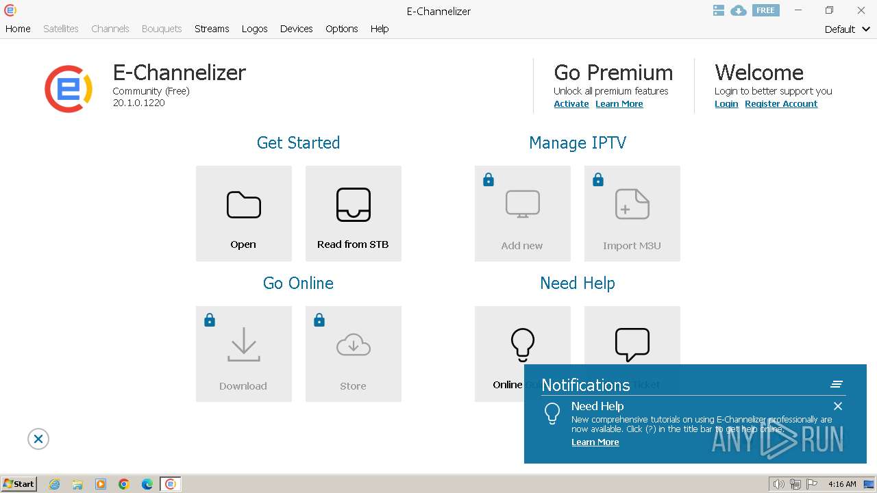877x493 pixels.
Task: Open the Logos menu
Action: (255, 29)
